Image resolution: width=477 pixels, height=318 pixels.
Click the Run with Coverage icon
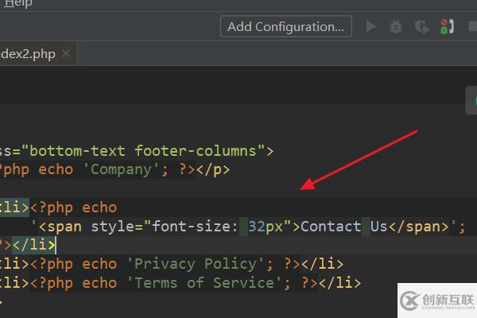pyautogui.click(x=421, y=26)
